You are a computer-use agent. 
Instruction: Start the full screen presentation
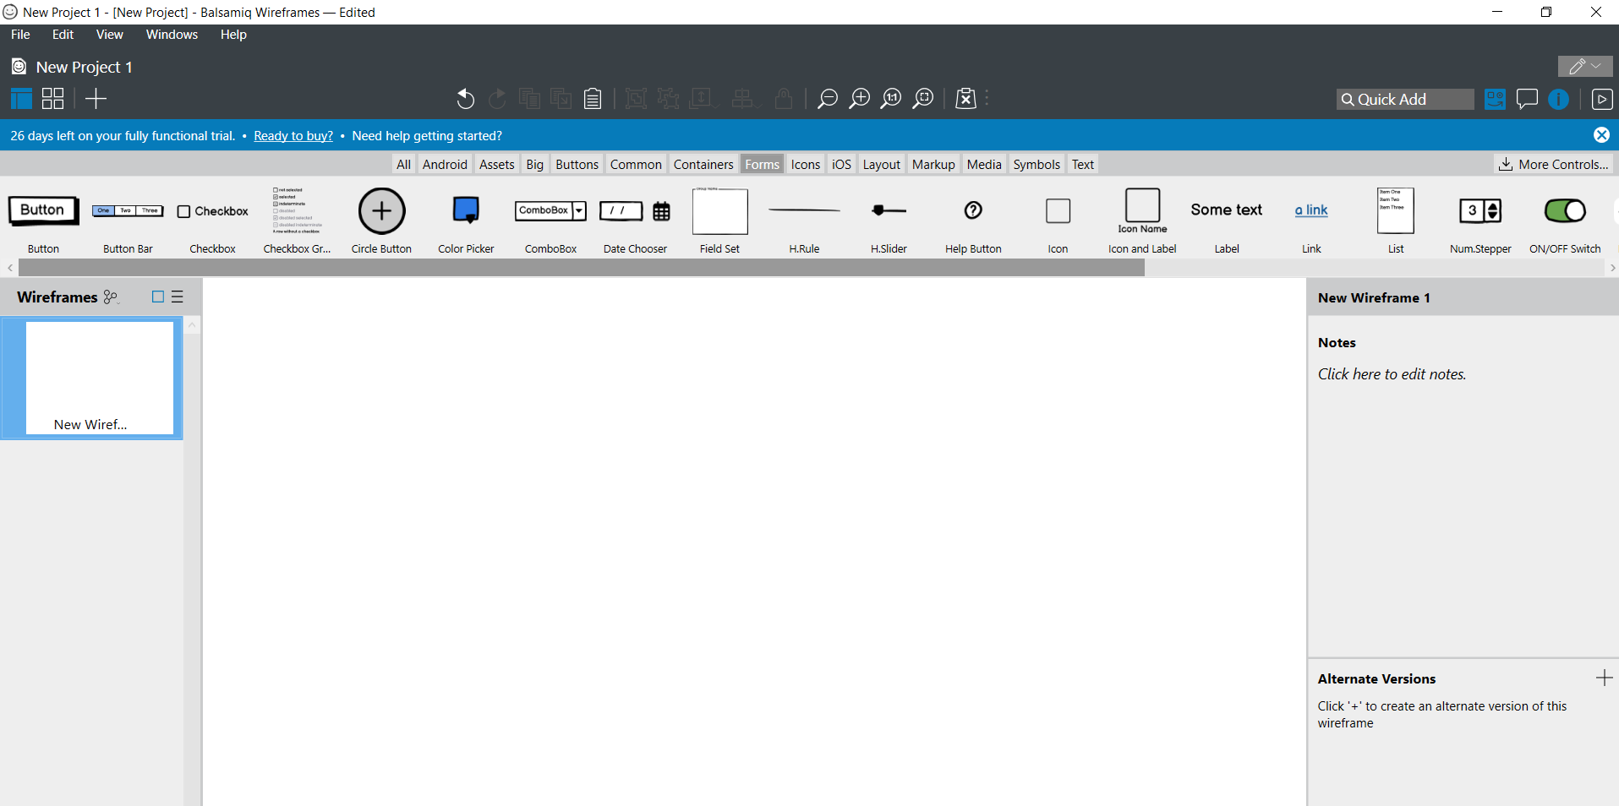pyautogui.click(x=1604, y=99)
